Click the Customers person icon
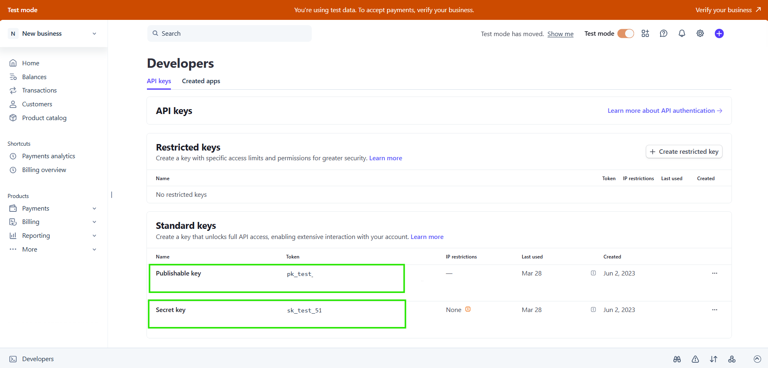The height and width of the screenshot is (368, 768). tap(13, 104)
